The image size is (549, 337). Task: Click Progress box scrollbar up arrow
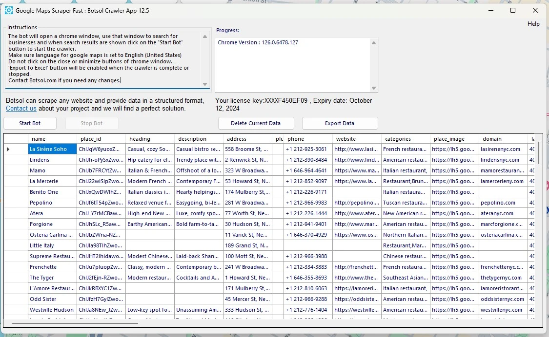(x=374, y=43)
